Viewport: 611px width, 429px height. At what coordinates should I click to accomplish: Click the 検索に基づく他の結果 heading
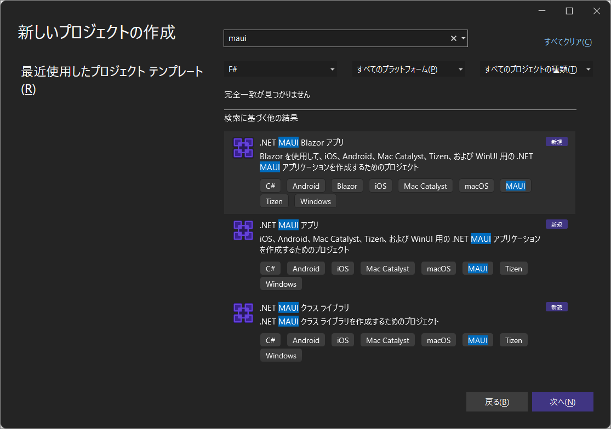coord(261,118)
